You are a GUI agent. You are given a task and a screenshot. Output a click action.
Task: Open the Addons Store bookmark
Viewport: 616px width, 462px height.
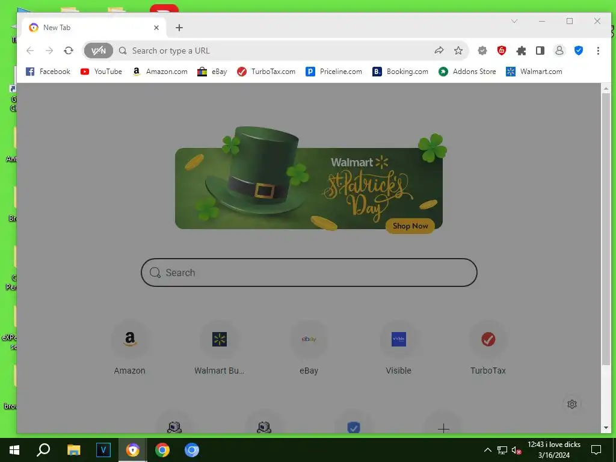(x=467, y=72)
